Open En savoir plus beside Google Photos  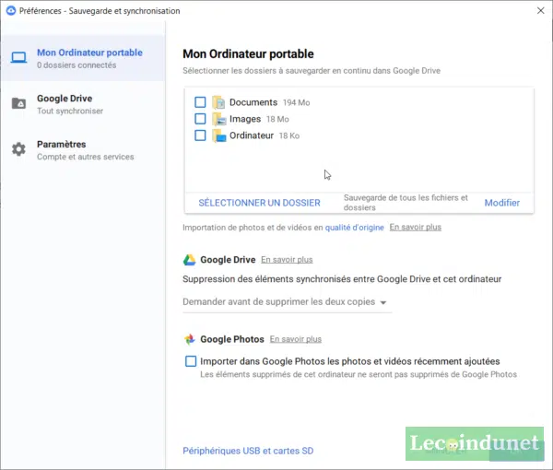296,339
